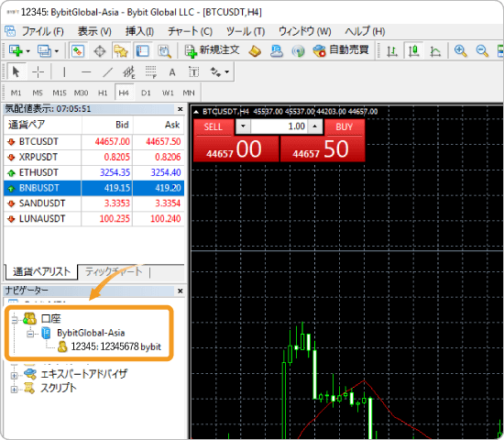Image resolution: width=504 pixels, height=440 pixels.
Task: Switch to D1 timeframe
Action: pos(146,93)
